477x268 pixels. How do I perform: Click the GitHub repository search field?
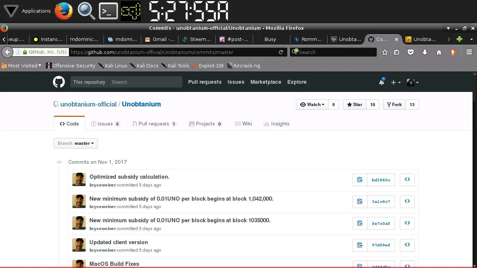pos(145,82)
